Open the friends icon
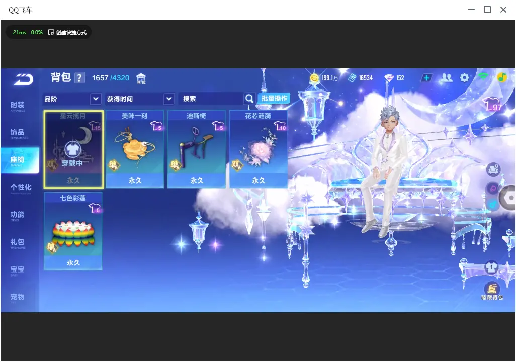516x362 pixels. [x=446, y=78]
